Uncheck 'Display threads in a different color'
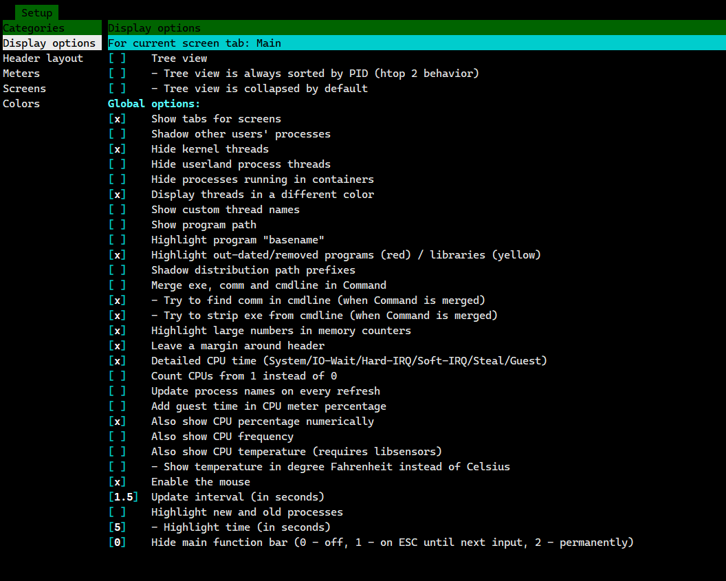 117,195
